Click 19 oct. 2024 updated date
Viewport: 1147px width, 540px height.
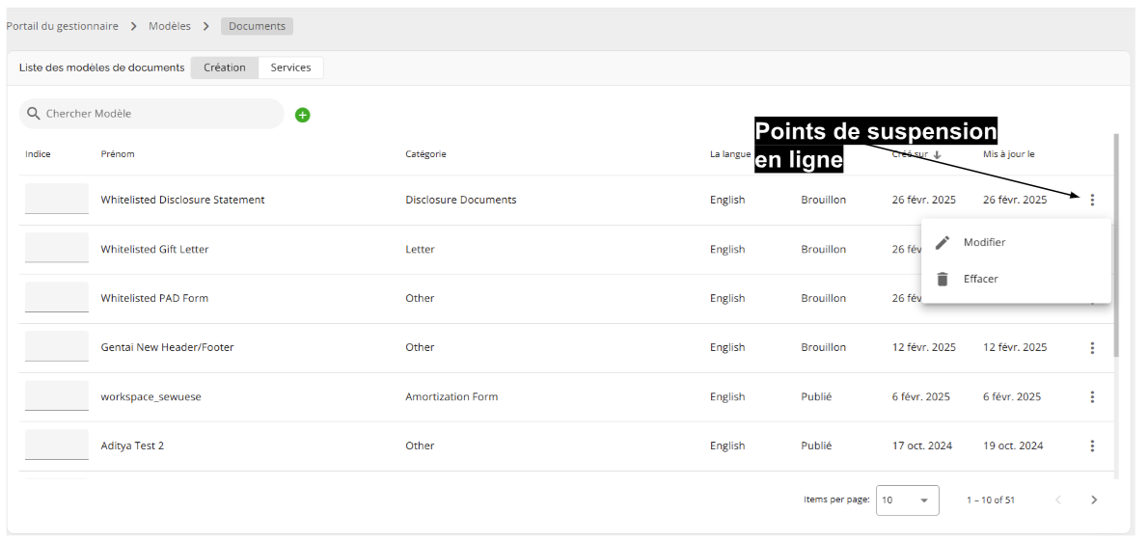tap(1013, 445)
